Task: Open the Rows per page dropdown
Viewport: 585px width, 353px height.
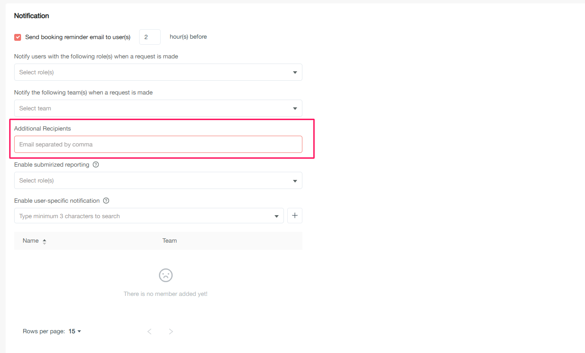Action: click(75, 332)
